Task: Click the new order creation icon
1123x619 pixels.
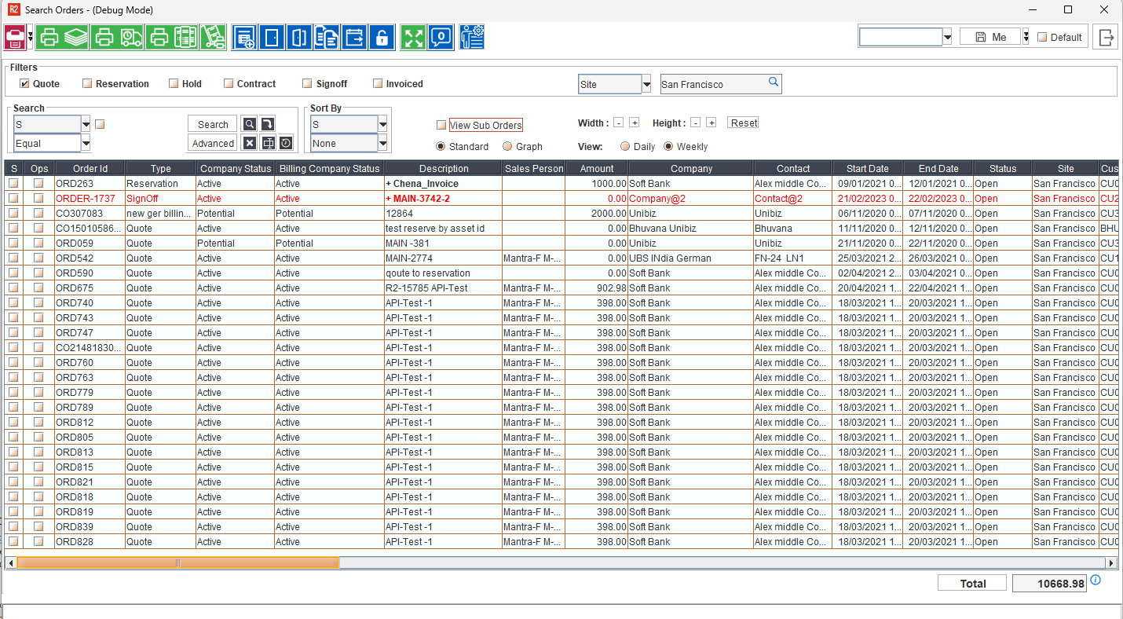Action: pyautogui.click(x=242, y=36)
